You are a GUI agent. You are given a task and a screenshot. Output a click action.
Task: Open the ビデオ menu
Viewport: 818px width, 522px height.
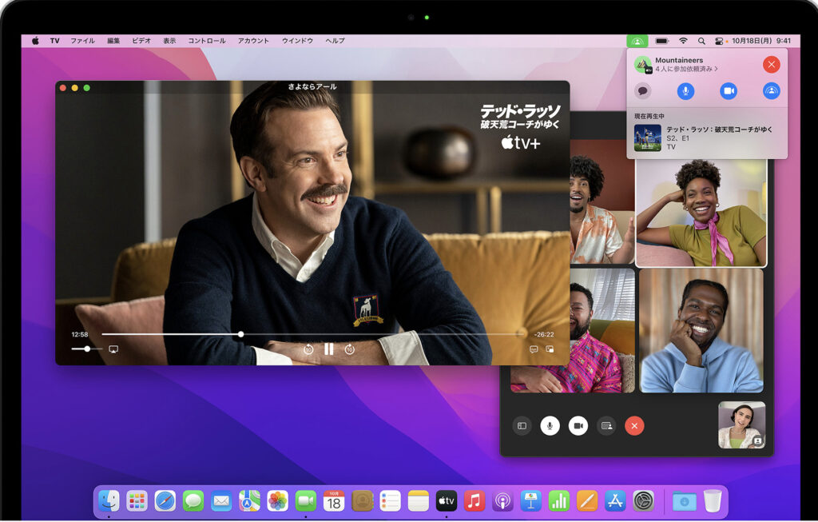[141, 41]
